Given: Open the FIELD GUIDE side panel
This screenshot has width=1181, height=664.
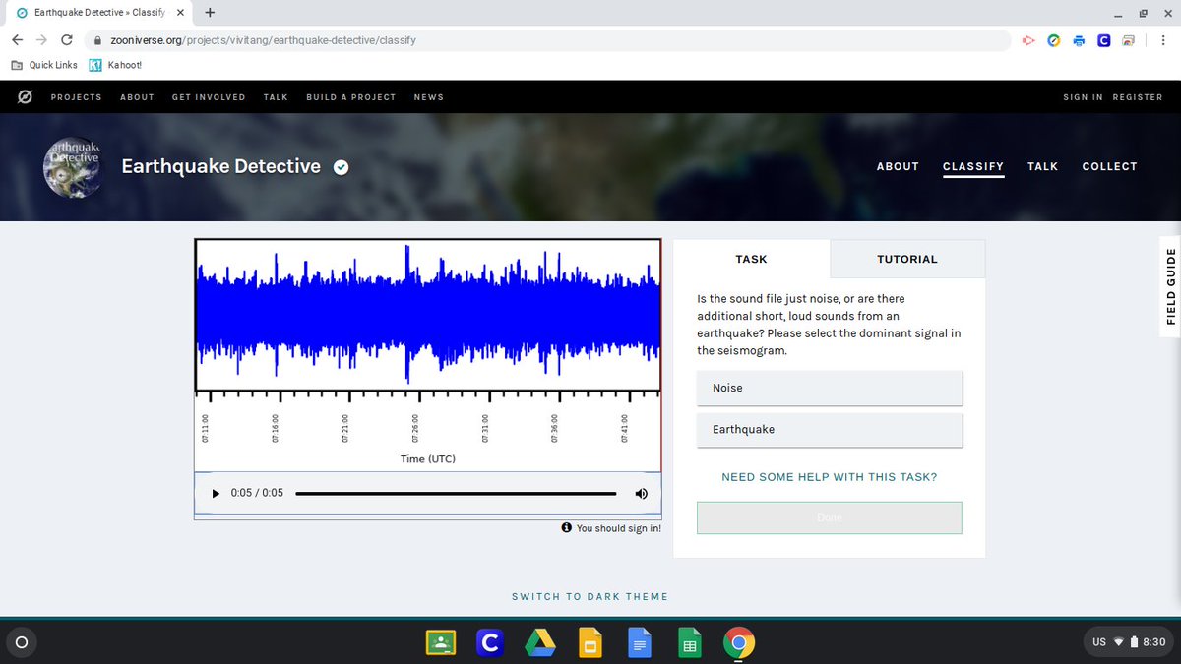Looking at the screenshot, I should coord(1170,286).
